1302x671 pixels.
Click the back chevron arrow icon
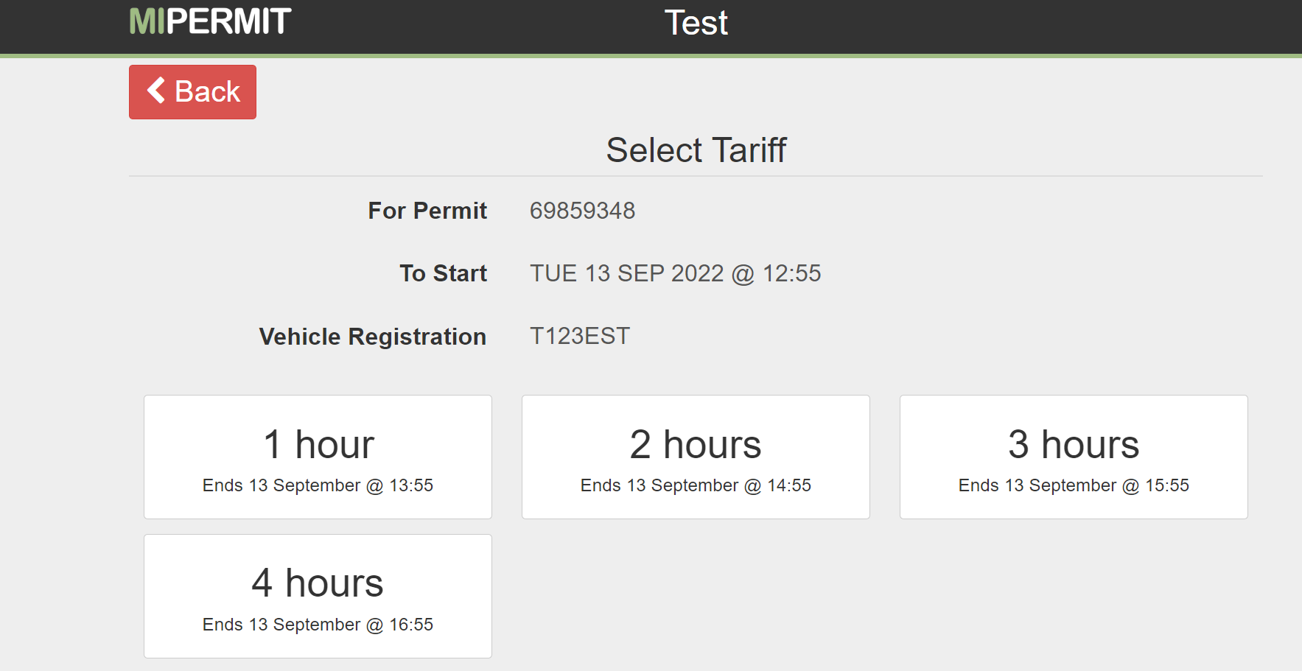[x=155, y=91]
